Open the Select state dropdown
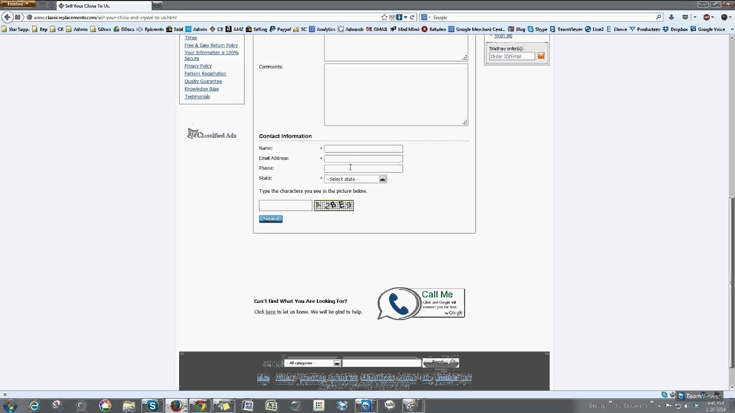This screenshot has width=735, height=413. pos(355,179)
